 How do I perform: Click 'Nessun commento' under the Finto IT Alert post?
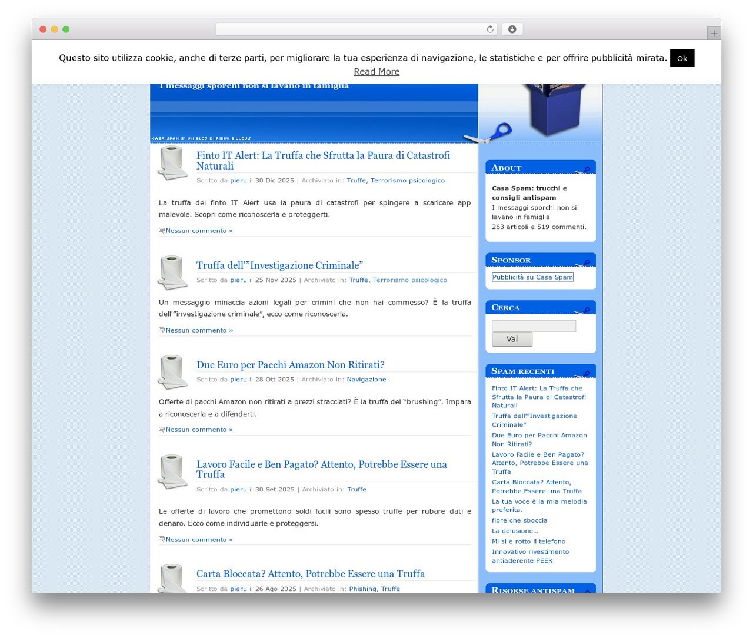[199, 231]
